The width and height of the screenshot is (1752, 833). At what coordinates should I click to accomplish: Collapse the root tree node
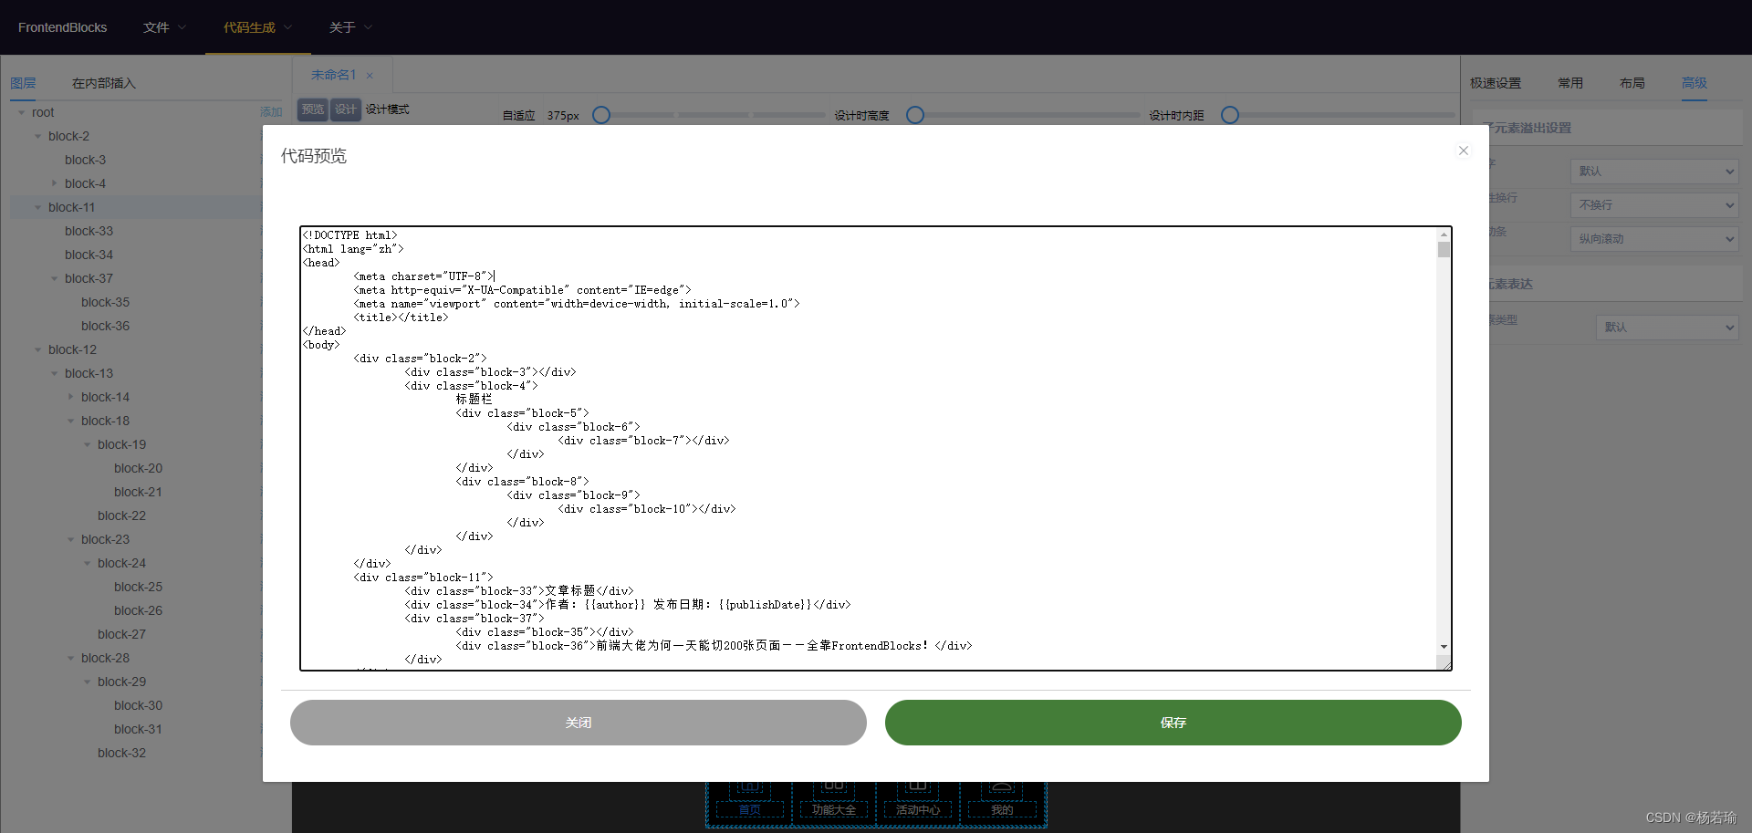tap(22, 113)
